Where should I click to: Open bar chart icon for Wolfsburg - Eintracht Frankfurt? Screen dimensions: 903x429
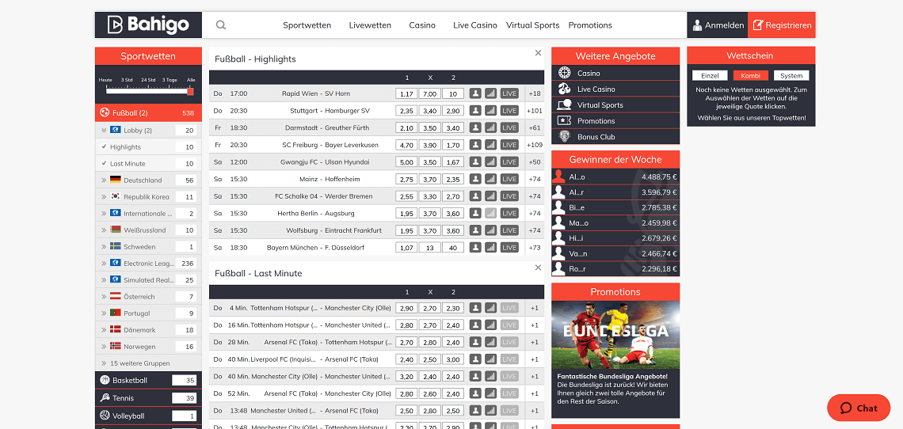coord(490,230)
